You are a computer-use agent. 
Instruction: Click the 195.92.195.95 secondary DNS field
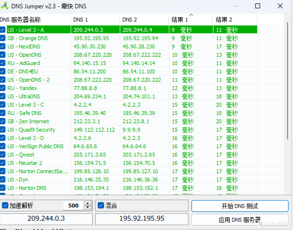142,218
